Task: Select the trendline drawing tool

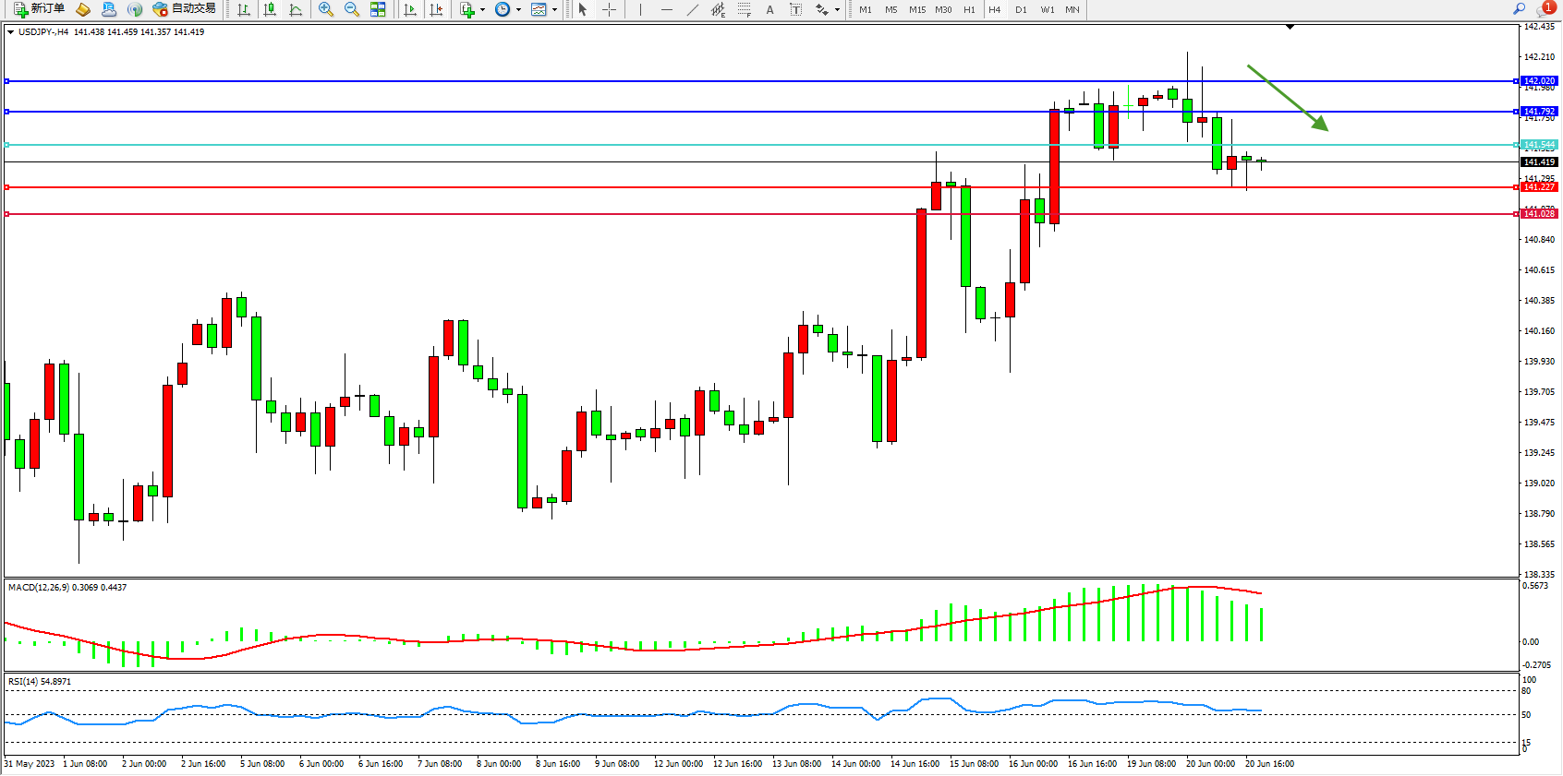Action: tap(692, 9)
